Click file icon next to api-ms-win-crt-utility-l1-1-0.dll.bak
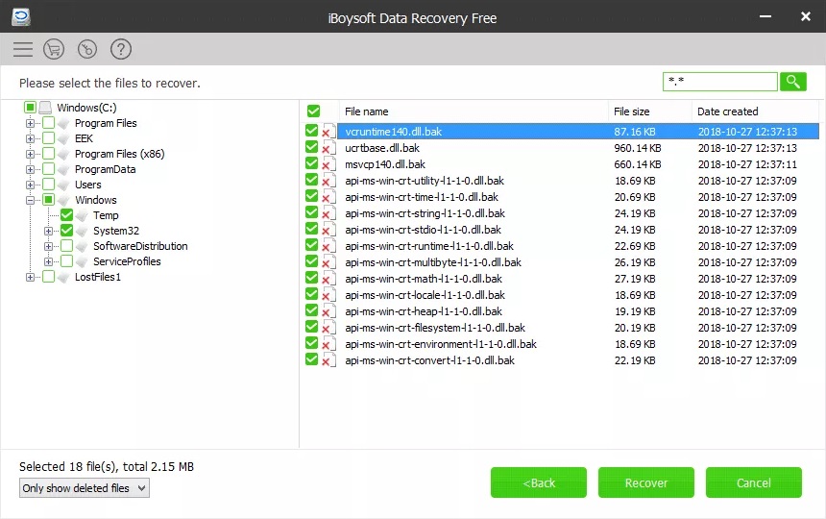Viewport: 826px width, 519px height. [x=328, y=181]
